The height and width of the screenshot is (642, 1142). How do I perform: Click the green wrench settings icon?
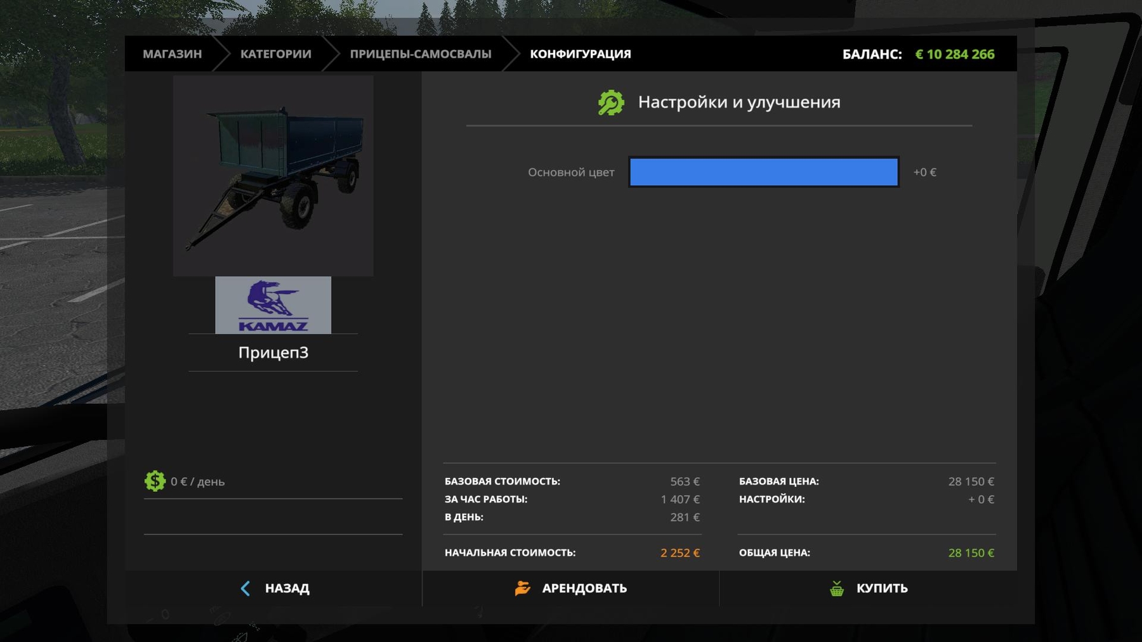[x=610, y=103]
